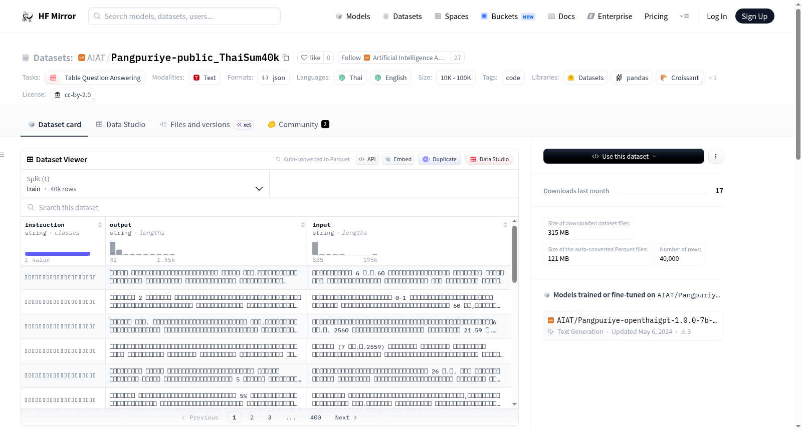The width and height of the screenshot is (802, 431).
Task: Click the output lengths histogram
Action: (x=142, y=248)
